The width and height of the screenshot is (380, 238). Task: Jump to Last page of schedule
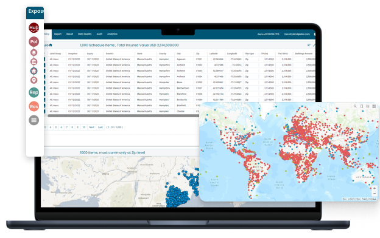click(x=100, y=127)
